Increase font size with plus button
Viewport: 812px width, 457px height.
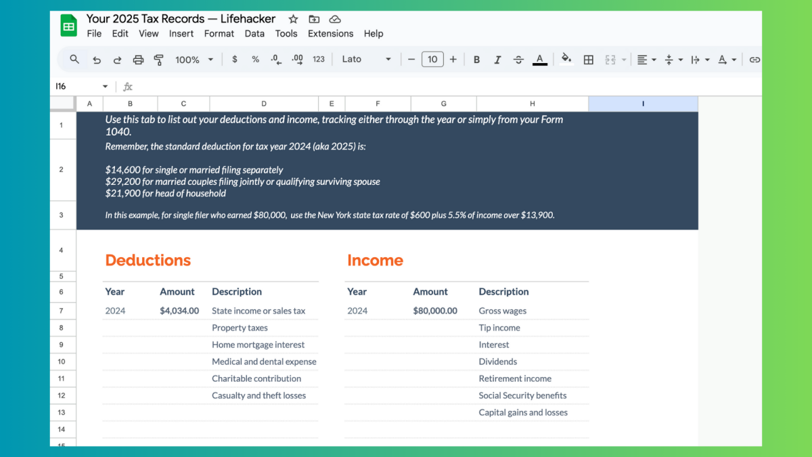coord(453,60)
